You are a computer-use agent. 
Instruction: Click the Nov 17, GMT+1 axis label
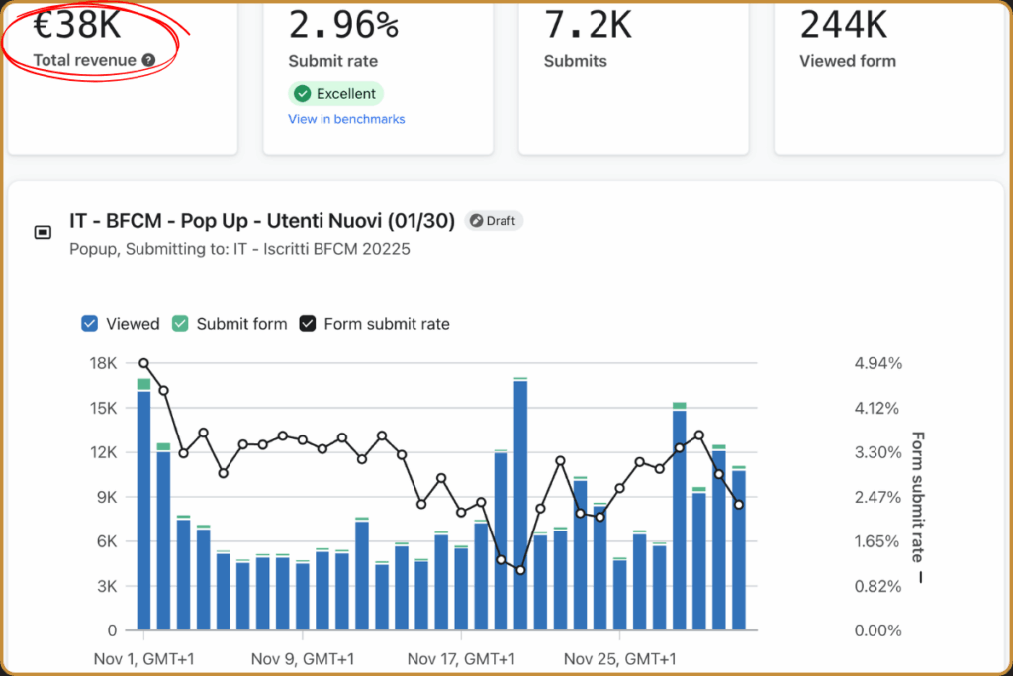click(x=461, y=659)
